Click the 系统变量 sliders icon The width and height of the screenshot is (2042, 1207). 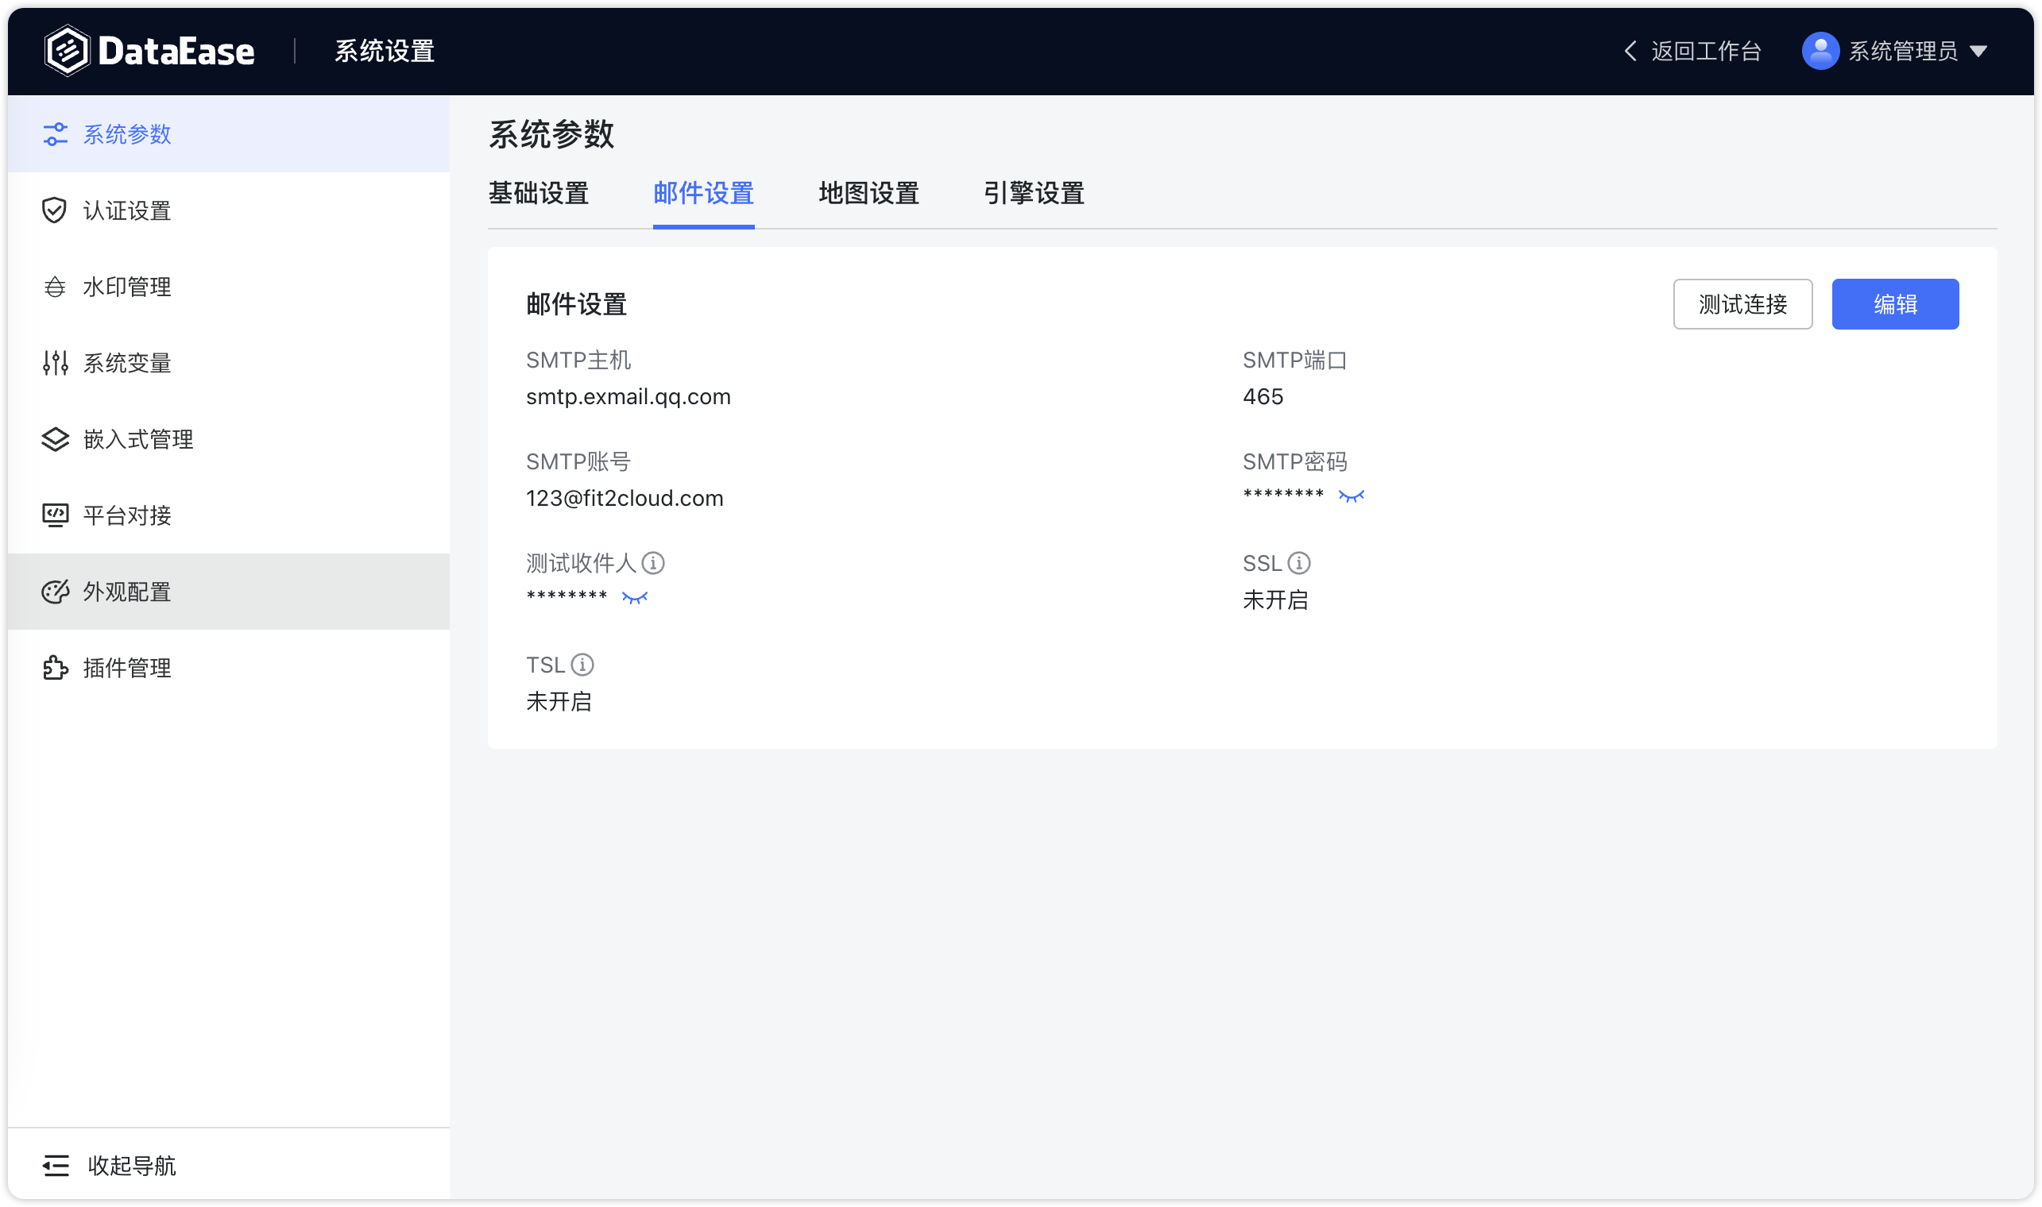[55, 363]
